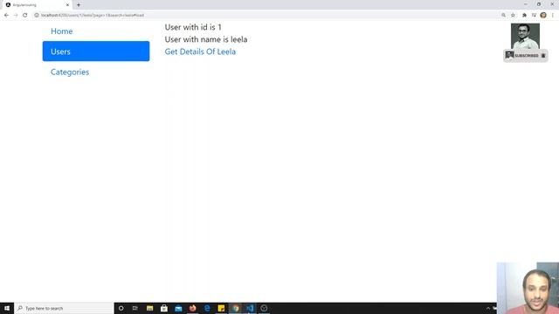Click the notification bell beside Subscribed

point(543,56)
